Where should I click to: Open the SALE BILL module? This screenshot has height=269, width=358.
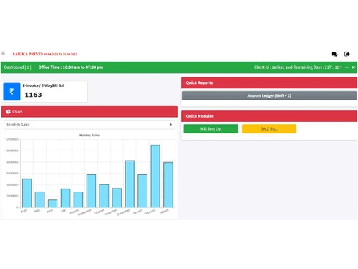(x=269, y=129)
